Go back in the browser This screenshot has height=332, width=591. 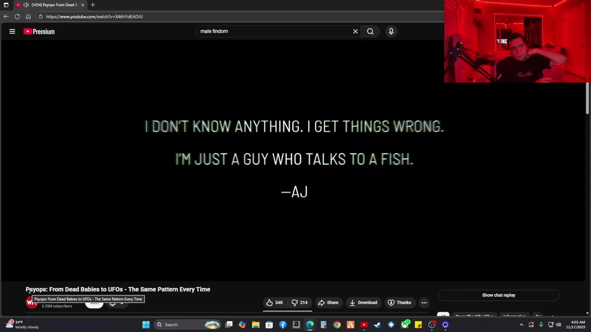click(x=6, y=17)
